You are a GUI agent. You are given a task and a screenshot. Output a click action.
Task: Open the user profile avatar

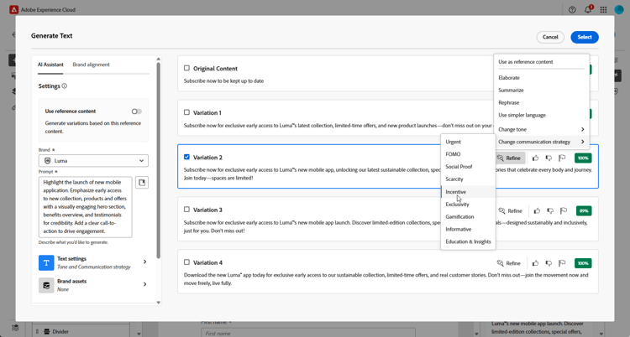click(x=619, y=9)
